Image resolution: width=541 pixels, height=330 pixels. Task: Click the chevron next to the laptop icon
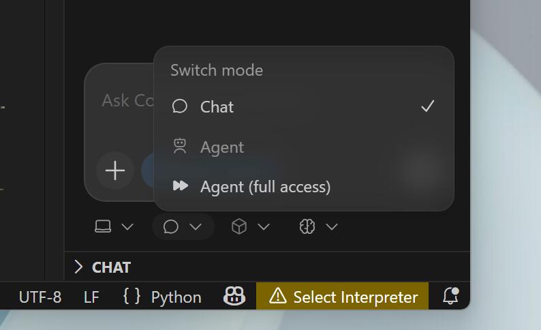[x=127, y=227]
